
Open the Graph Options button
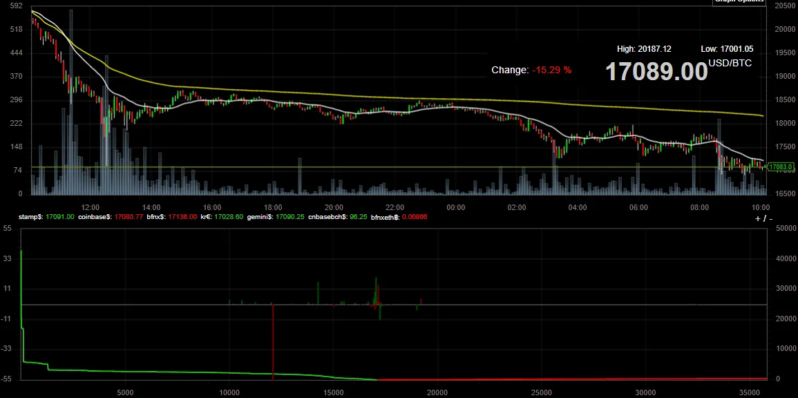click(739, 1)
